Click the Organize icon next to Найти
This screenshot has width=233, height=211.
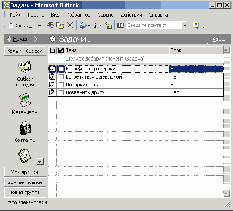109,25
